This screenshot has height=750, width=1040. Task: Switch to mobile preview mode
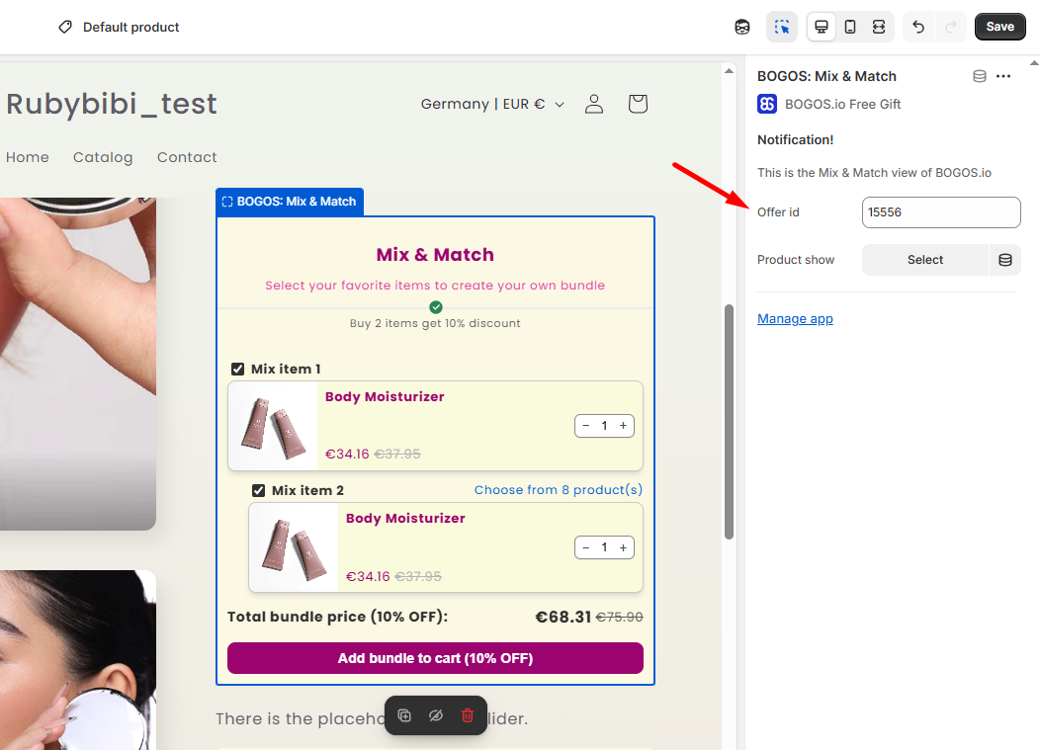pos(850,27)
